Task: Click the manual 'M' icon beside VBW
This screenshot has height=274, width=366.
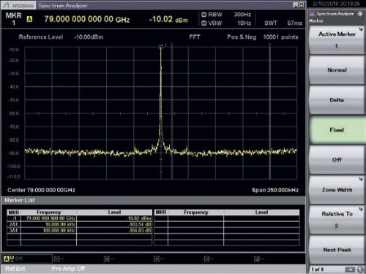Action: 204,23
